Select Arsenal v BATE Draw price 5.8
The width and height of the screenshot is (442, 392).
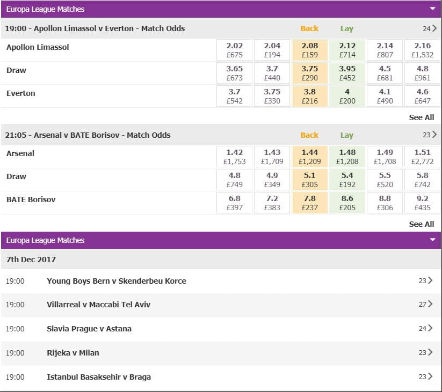coord(422,180)
